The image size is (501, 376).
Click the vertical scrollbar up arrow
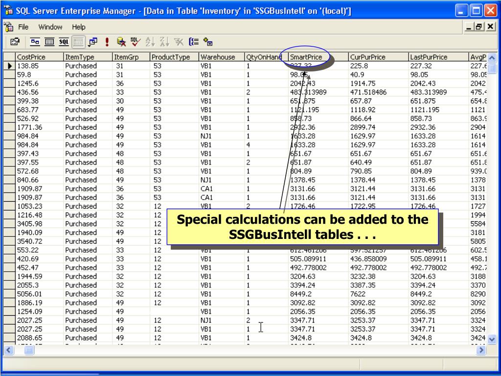coord(492,58)
